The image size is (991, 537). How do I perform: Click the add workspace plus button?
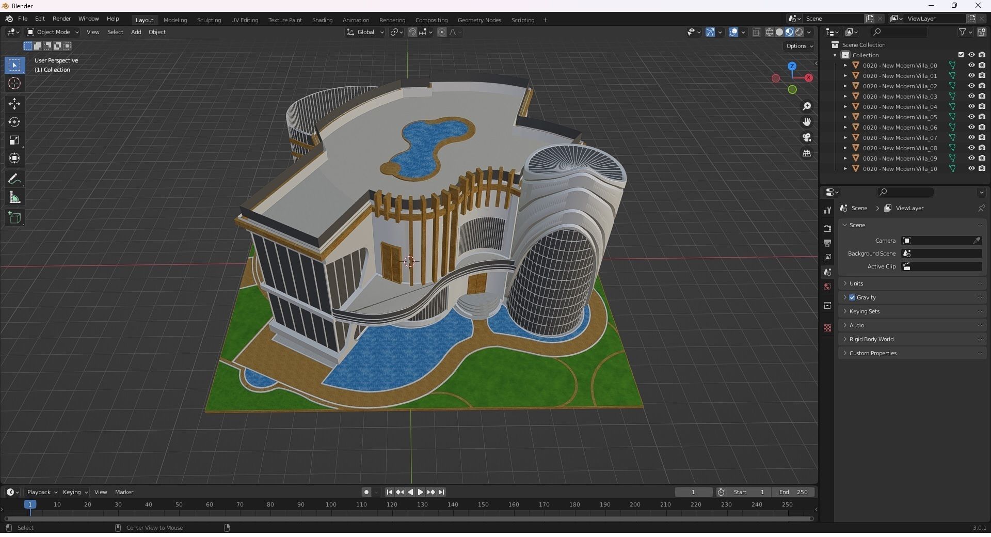click(545, 20)
